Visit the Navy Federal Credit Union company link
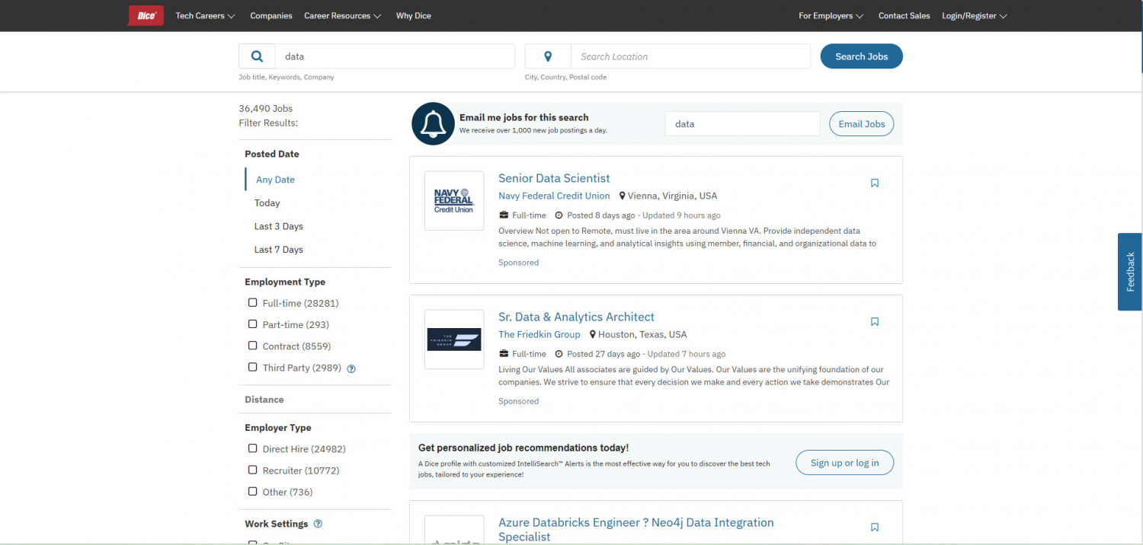The height and width of the screenshot is (545, 1143). tap(554, 196)
